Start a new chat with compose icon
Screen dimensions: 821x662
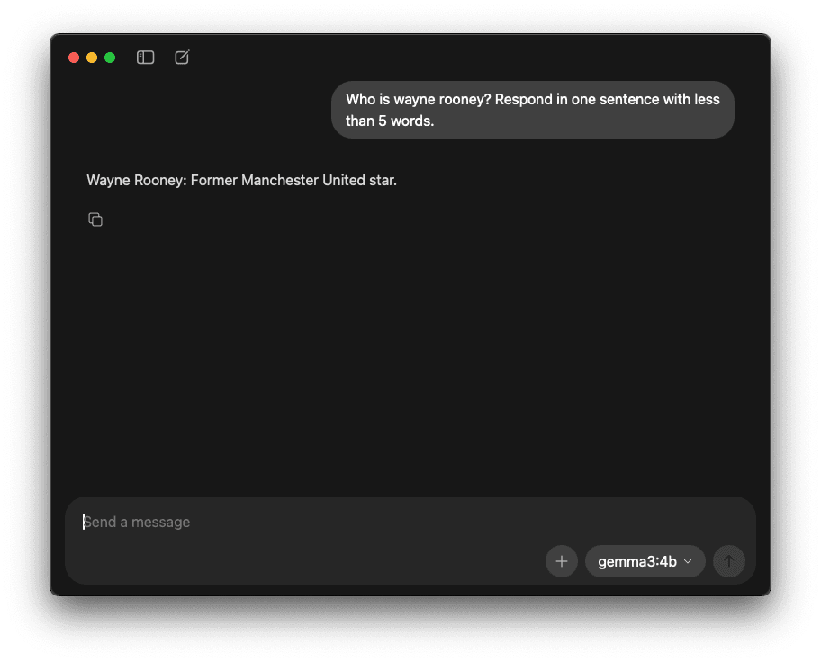pyautogui.click(x=182, y=57)
